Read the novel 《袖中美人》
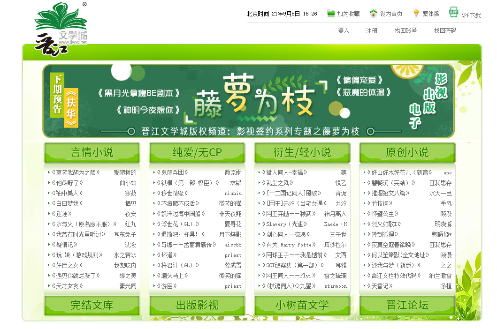 pos(67,193)
